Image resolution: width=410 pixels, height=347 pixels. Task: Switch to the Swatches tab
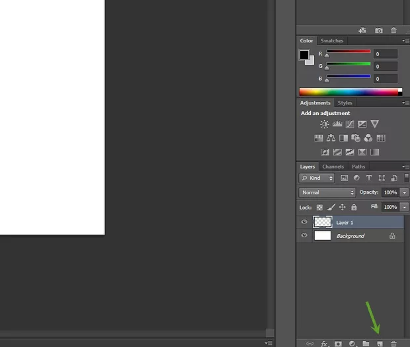click(x=332, y=41)
